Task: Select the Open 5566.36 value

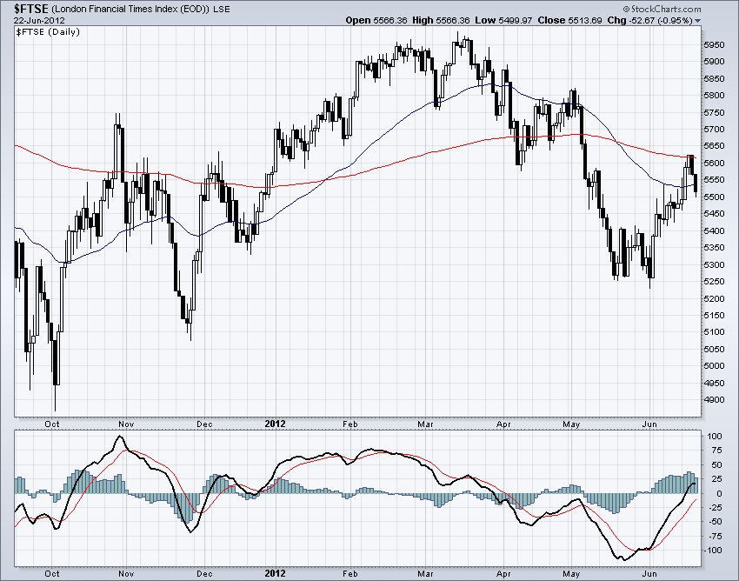Action: coord(376,20)
